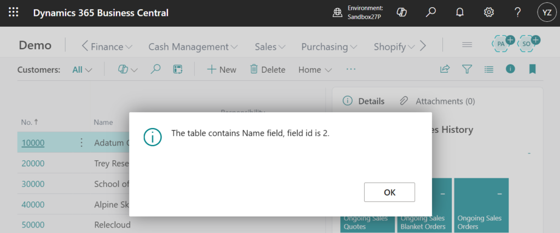Open the notifications bell

coord(459,13)
